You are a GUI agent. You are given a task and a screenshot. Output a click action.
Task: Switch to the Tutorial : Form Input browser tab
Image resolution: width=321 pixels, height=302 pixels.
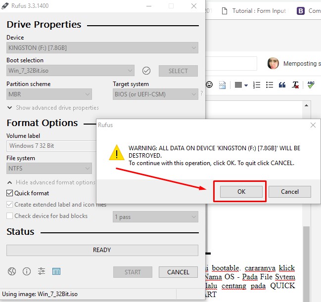(x=254, y=11)
